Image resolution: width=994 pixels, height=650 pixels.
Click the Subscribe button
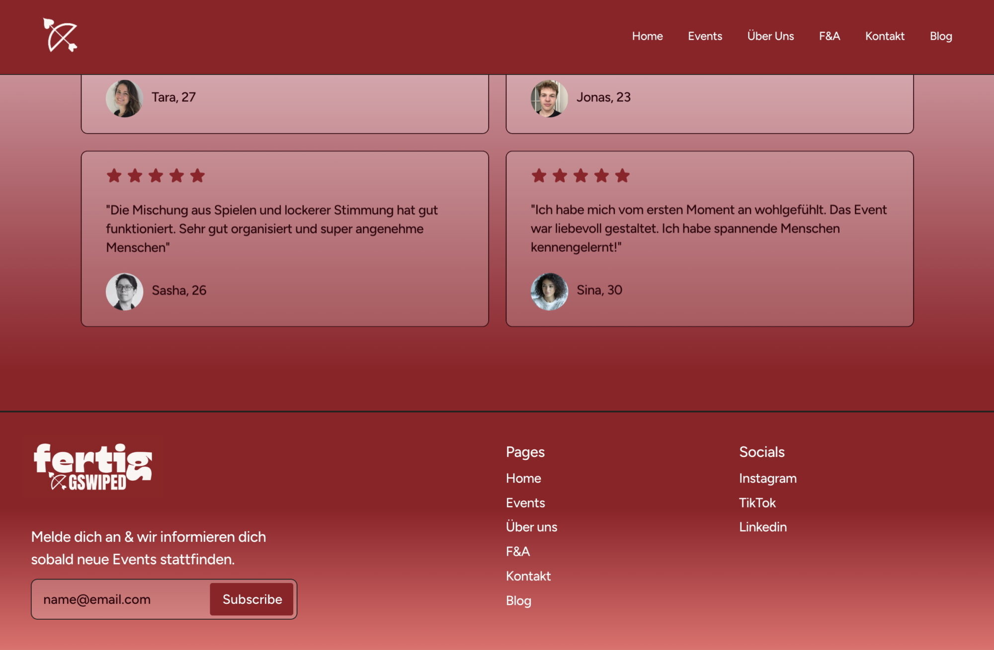[251, 599]
